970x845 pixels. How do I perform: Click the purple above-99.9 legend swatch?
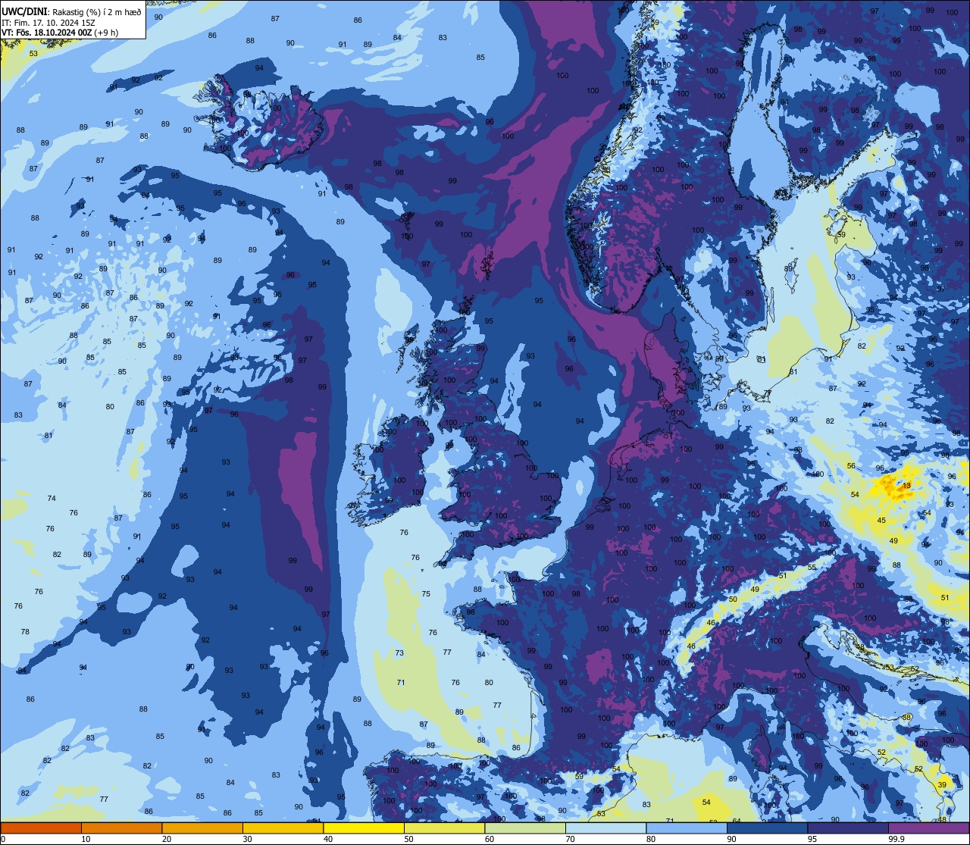(x=928, y=828)
